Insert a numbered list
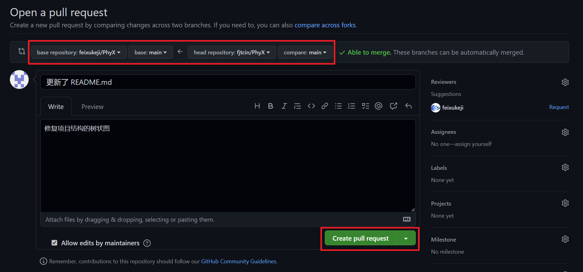This screenshot has height=272, width=583. pyautogui.click(x=351, y=106)
